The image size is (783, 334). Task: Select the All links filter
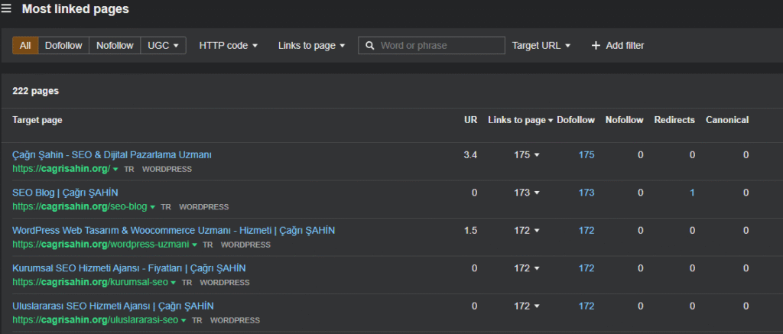point(25,45)
